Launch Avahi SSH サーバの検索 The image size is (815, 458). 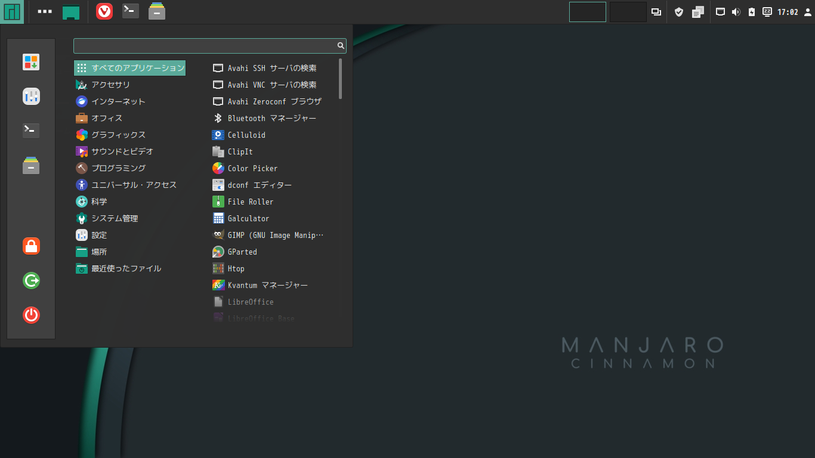pos(273,68)
